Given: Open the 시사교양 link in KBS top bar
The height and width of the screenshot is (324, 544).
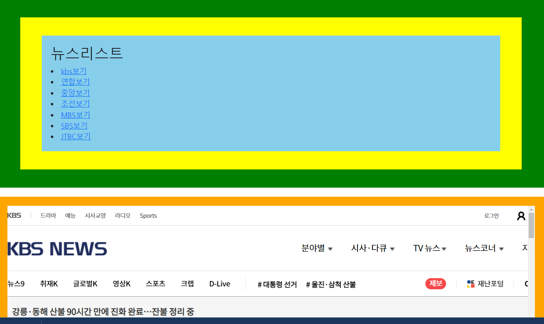Looking at the screenshot, I should (x=95, y=215).
